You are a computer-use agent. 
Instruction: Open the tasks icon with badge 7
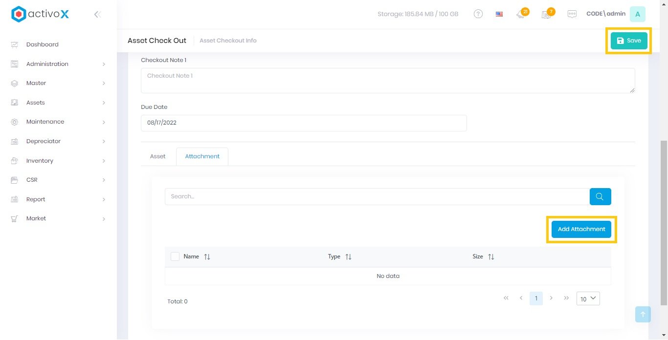pos(546,14)
